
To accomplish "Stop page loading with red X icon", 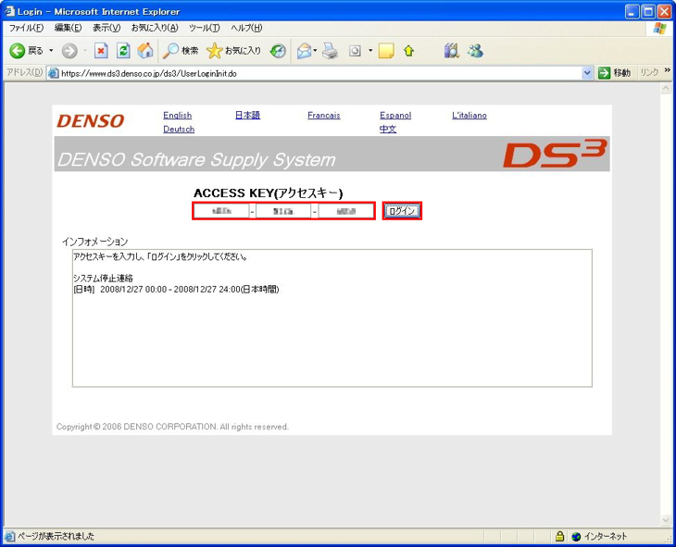I will 101,51.
